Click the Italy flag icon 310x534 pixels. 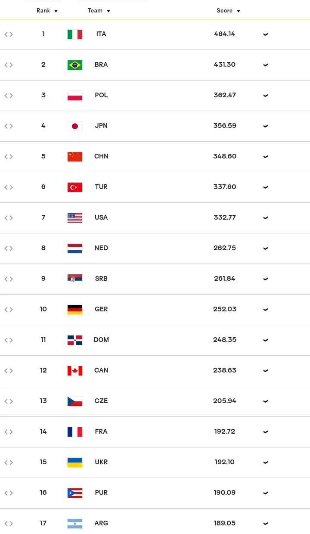pos(75,34)
